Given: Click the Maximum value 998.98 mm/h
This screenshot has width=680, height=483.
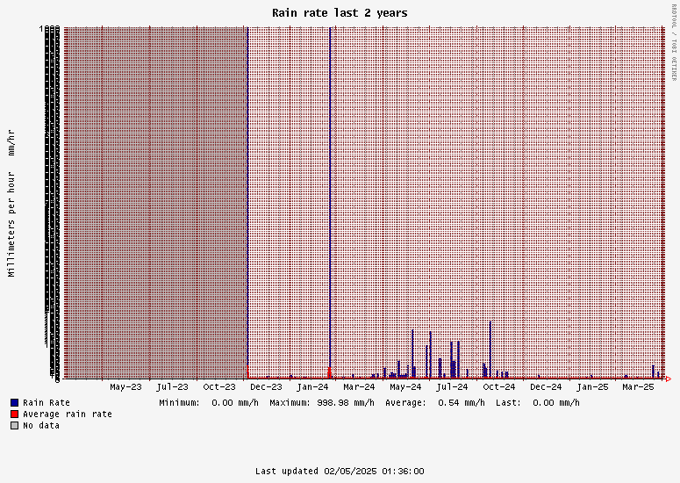Looking at the screenshot, I should tap(346, 403).
